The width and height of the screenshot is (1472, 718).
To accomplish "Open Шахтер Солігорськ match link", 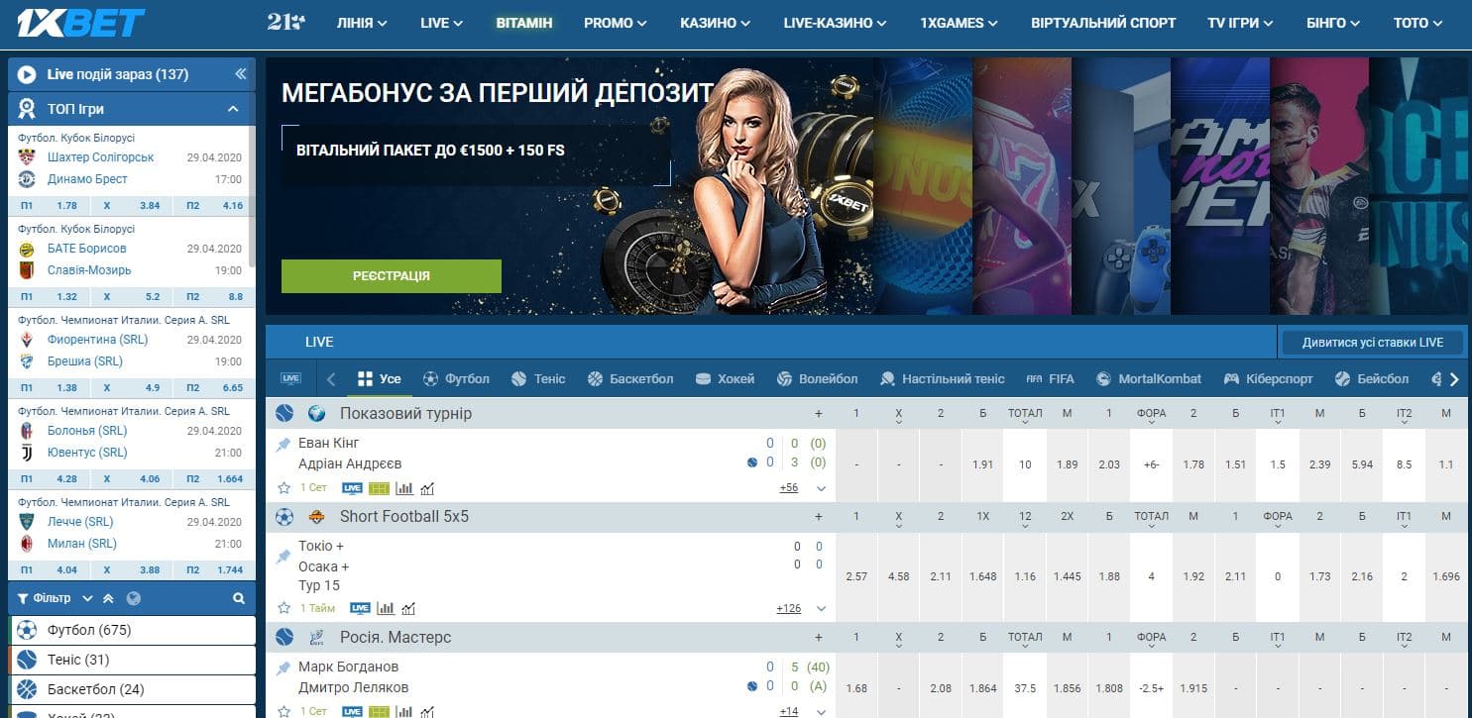I will tap(101, 157).
